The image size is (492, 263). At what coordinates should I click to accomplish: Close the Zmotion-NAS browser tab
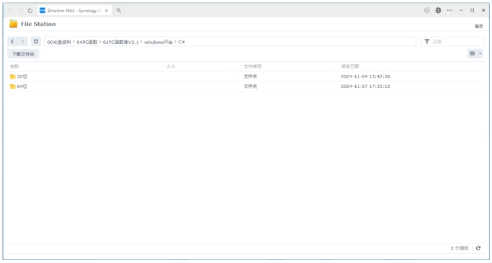(x=107, y=10)
